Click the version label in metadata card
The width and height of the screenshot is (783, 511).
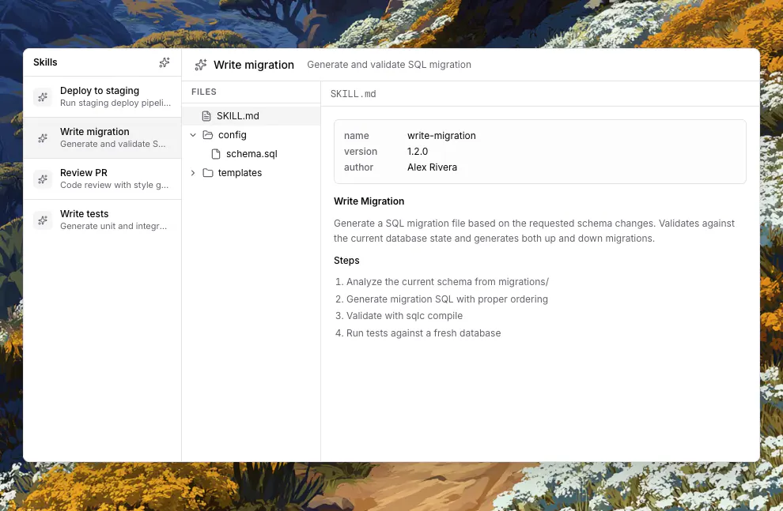[x=361, y=152]
